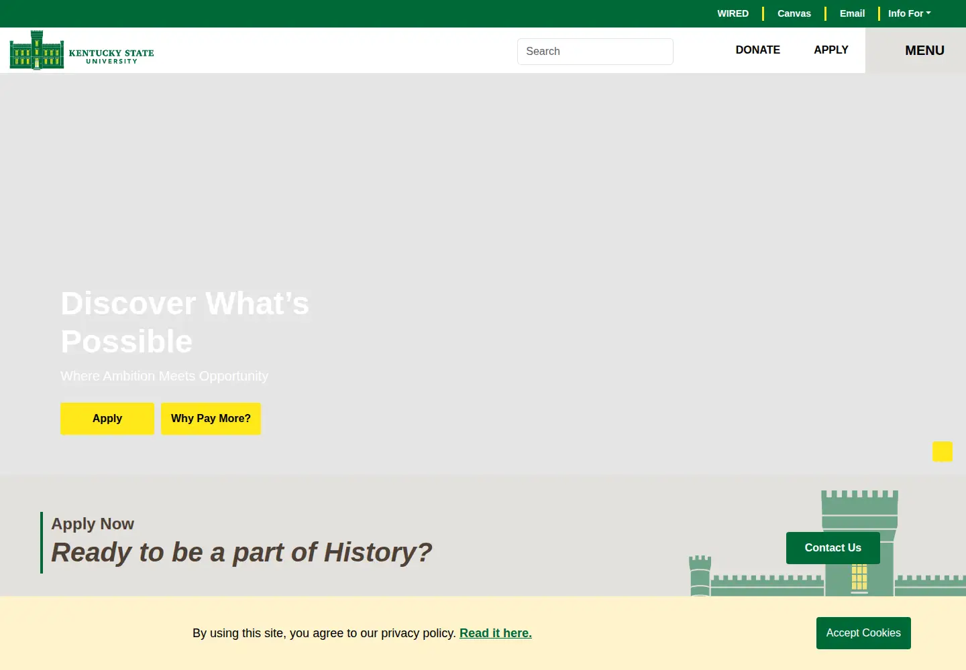Go to Email from the top bar

(852, 13)
